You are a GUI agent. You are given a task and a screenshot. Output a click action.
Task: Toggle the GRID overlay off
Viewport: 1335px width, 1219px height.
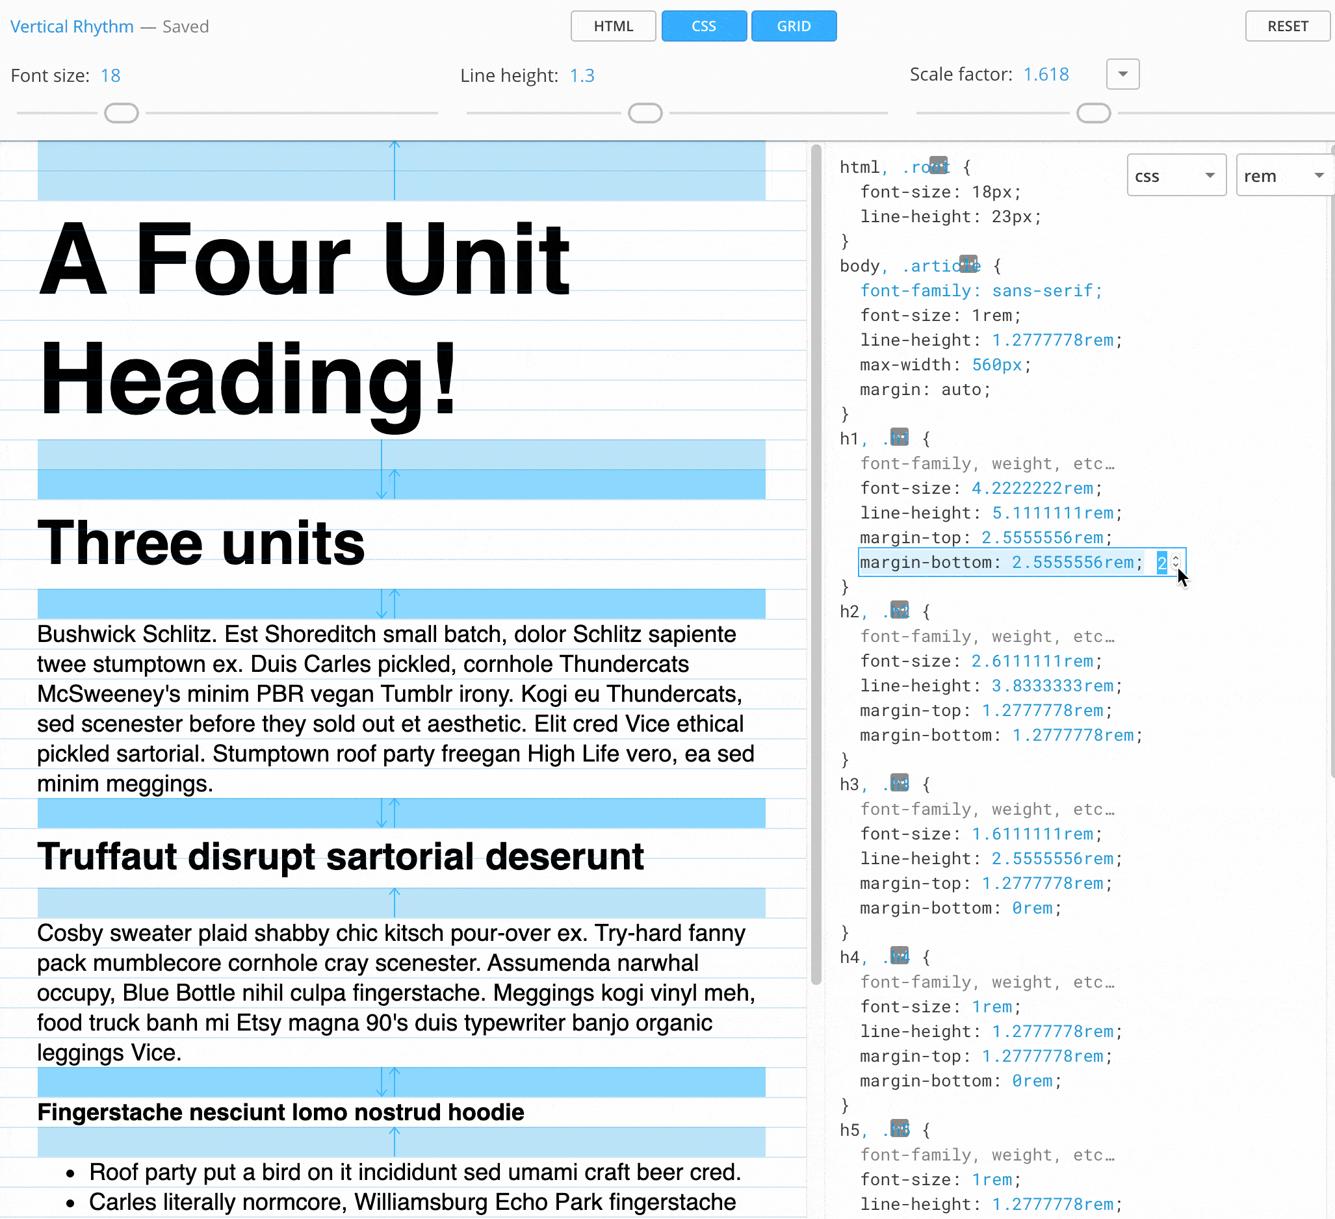[794, 27]
